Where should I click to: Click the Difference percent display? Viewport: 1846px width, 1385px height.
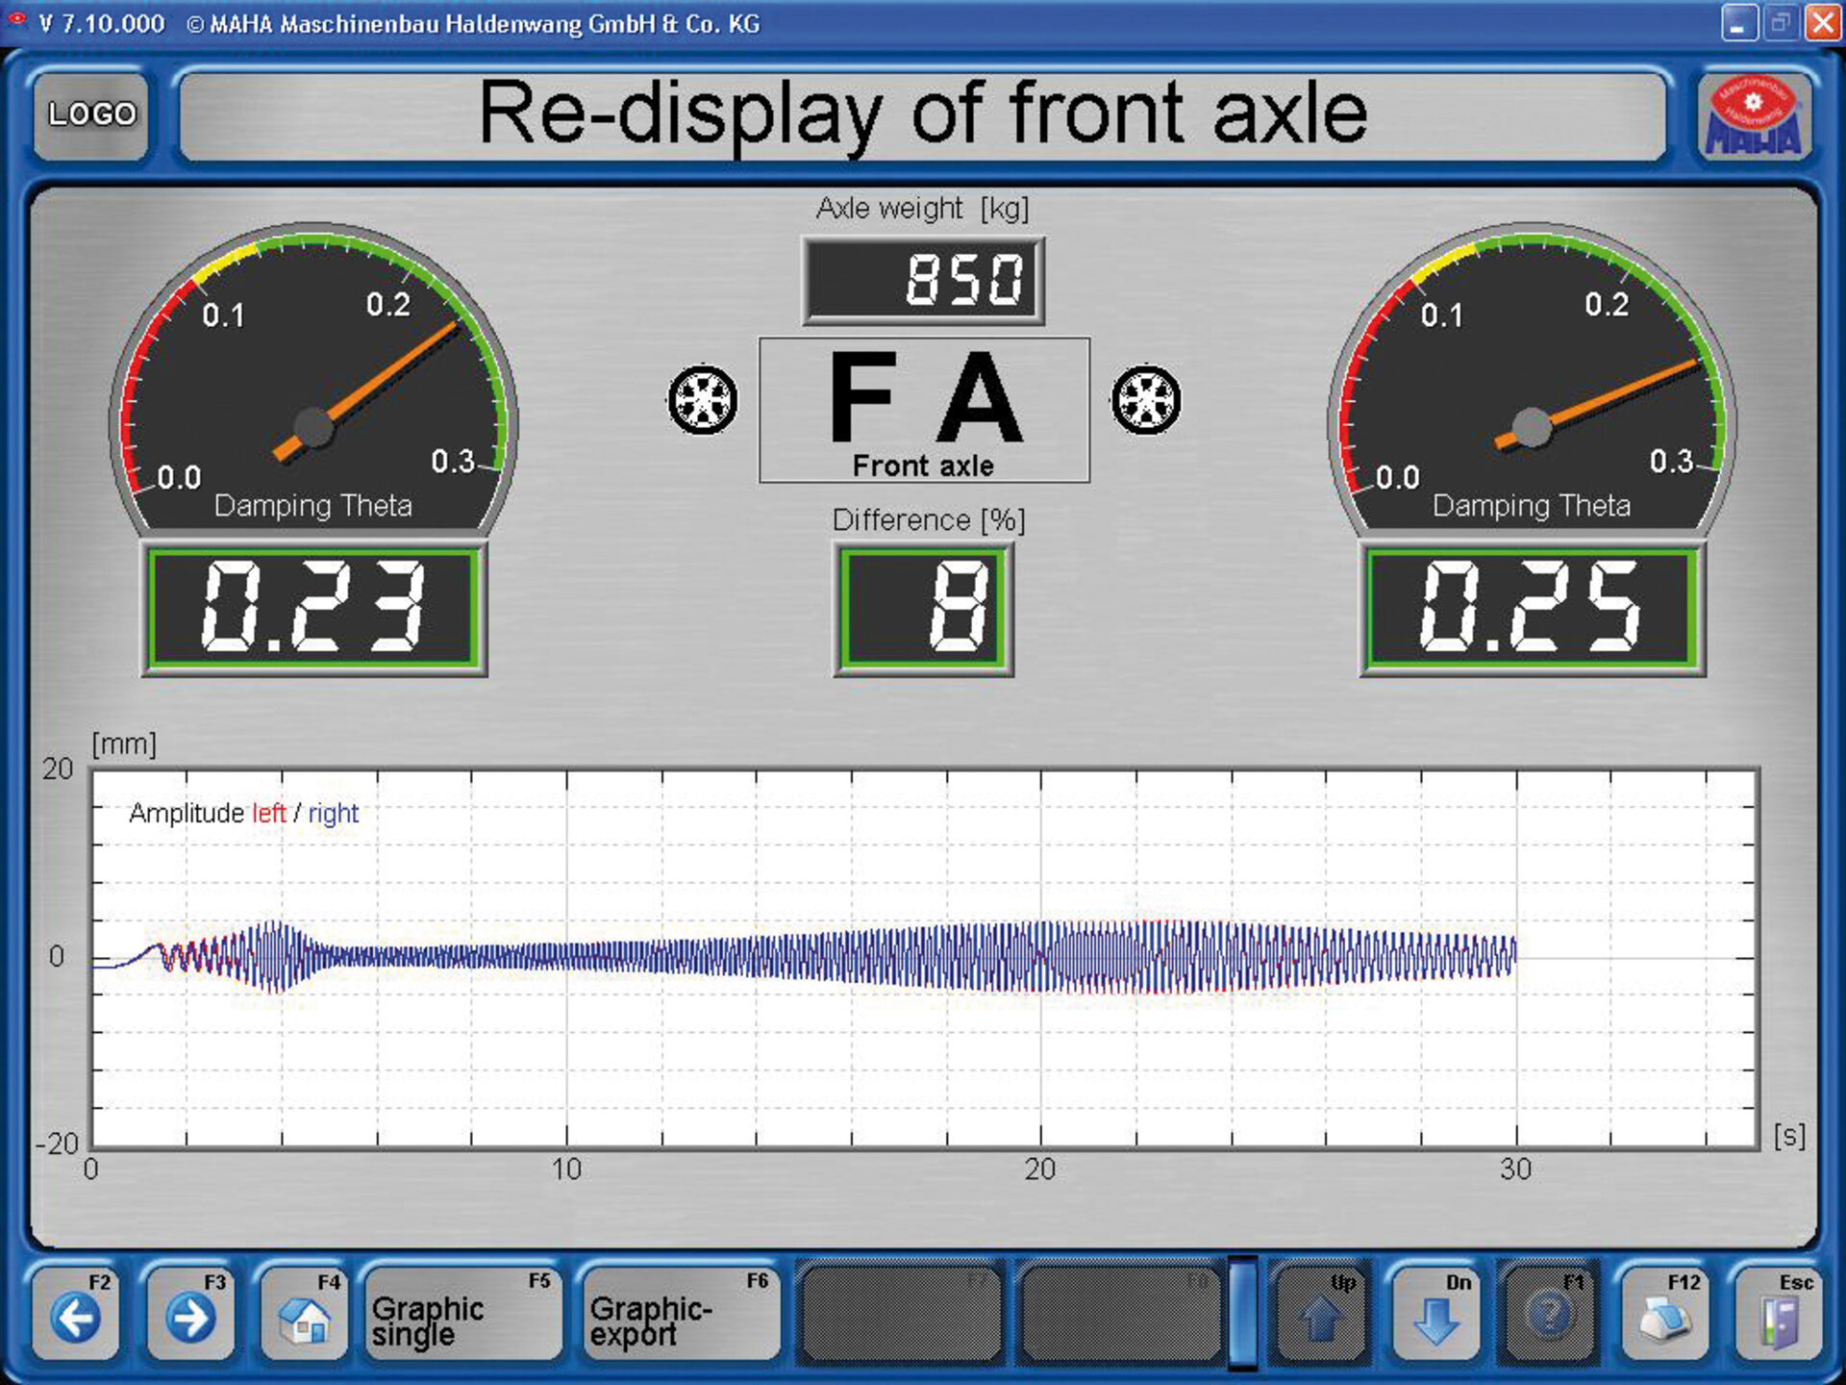[x=923, y=608]
